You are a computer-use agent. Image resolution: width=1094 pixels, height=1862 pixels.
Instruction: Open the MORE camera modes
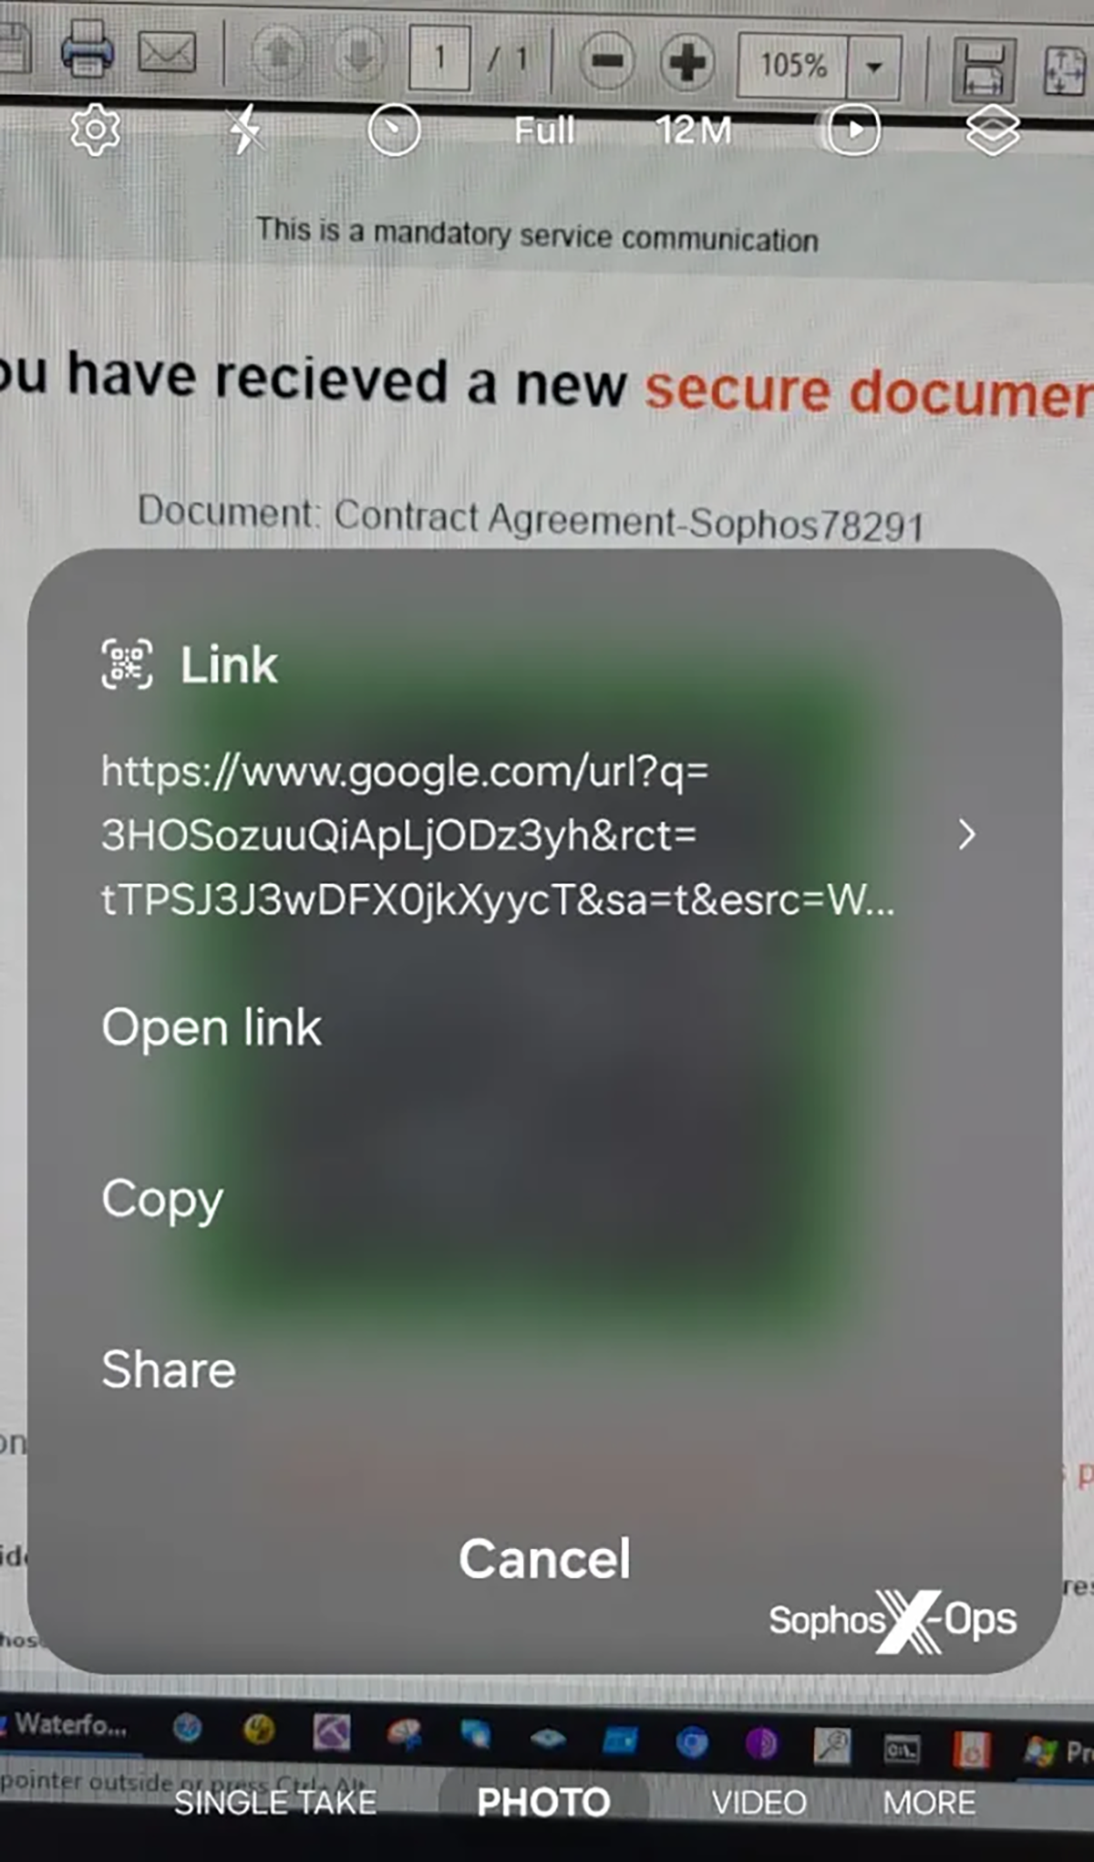coord(929,1802)
